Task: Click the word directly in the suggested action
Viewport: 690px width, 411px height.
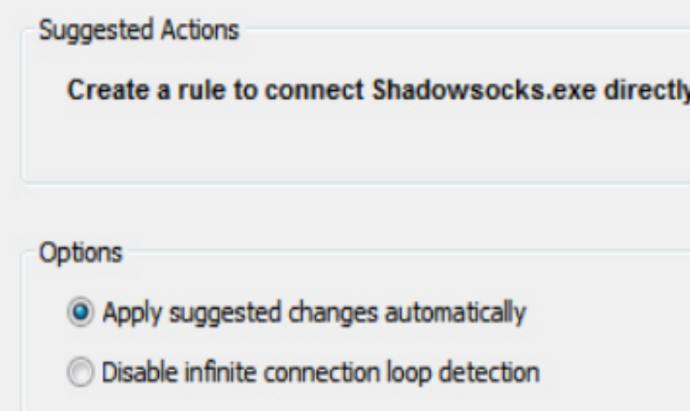Action: tap(647, 91)
